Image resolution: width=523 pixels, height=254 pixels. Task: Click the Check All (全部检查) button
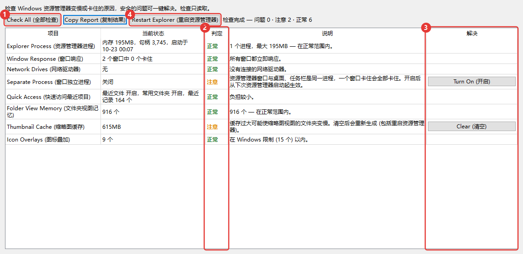(33, 20)
